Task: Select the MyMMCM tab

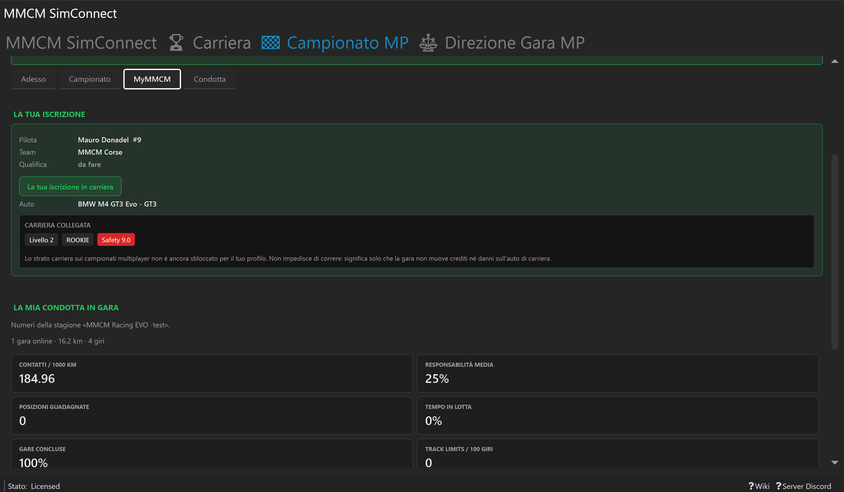Action: coord(152,79)
